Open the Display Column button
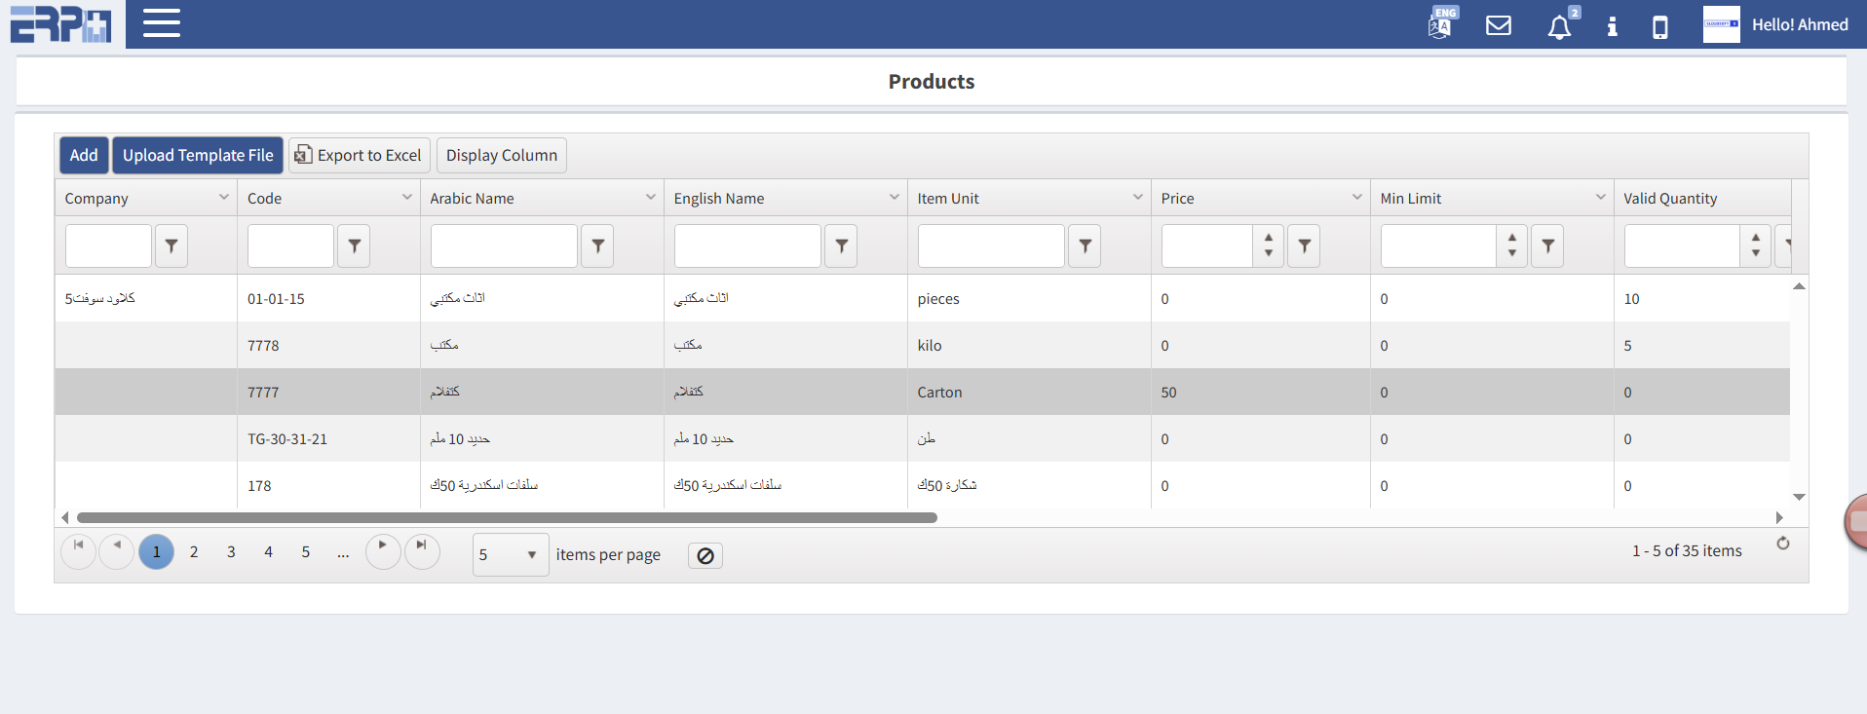 (501, 155)
